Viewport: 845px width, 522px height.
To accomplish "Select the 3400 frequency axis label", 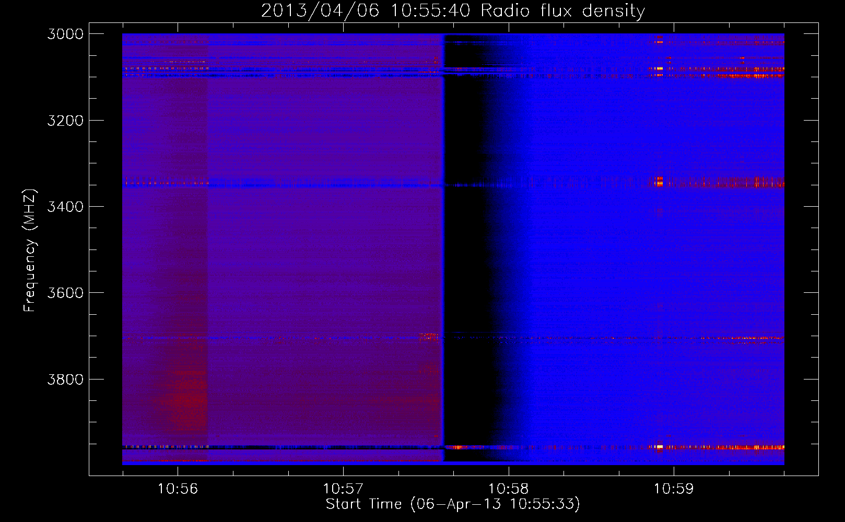I will (x=65, y=207).
